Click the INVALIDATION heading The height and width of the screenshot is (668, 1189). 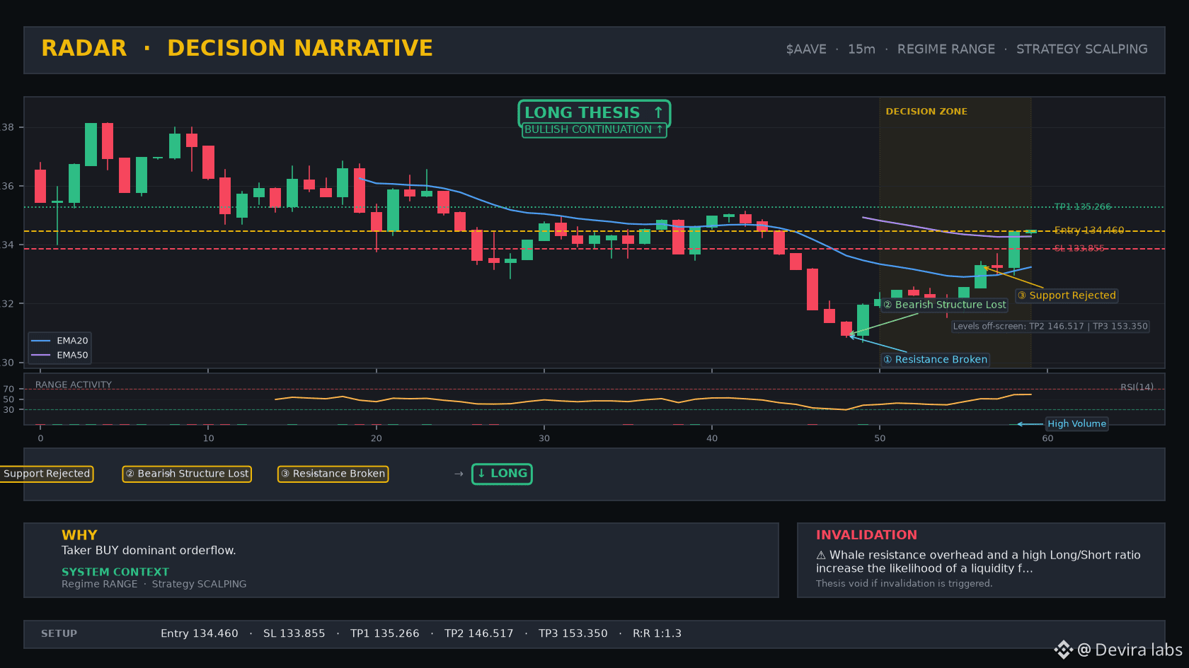point(866,535)
